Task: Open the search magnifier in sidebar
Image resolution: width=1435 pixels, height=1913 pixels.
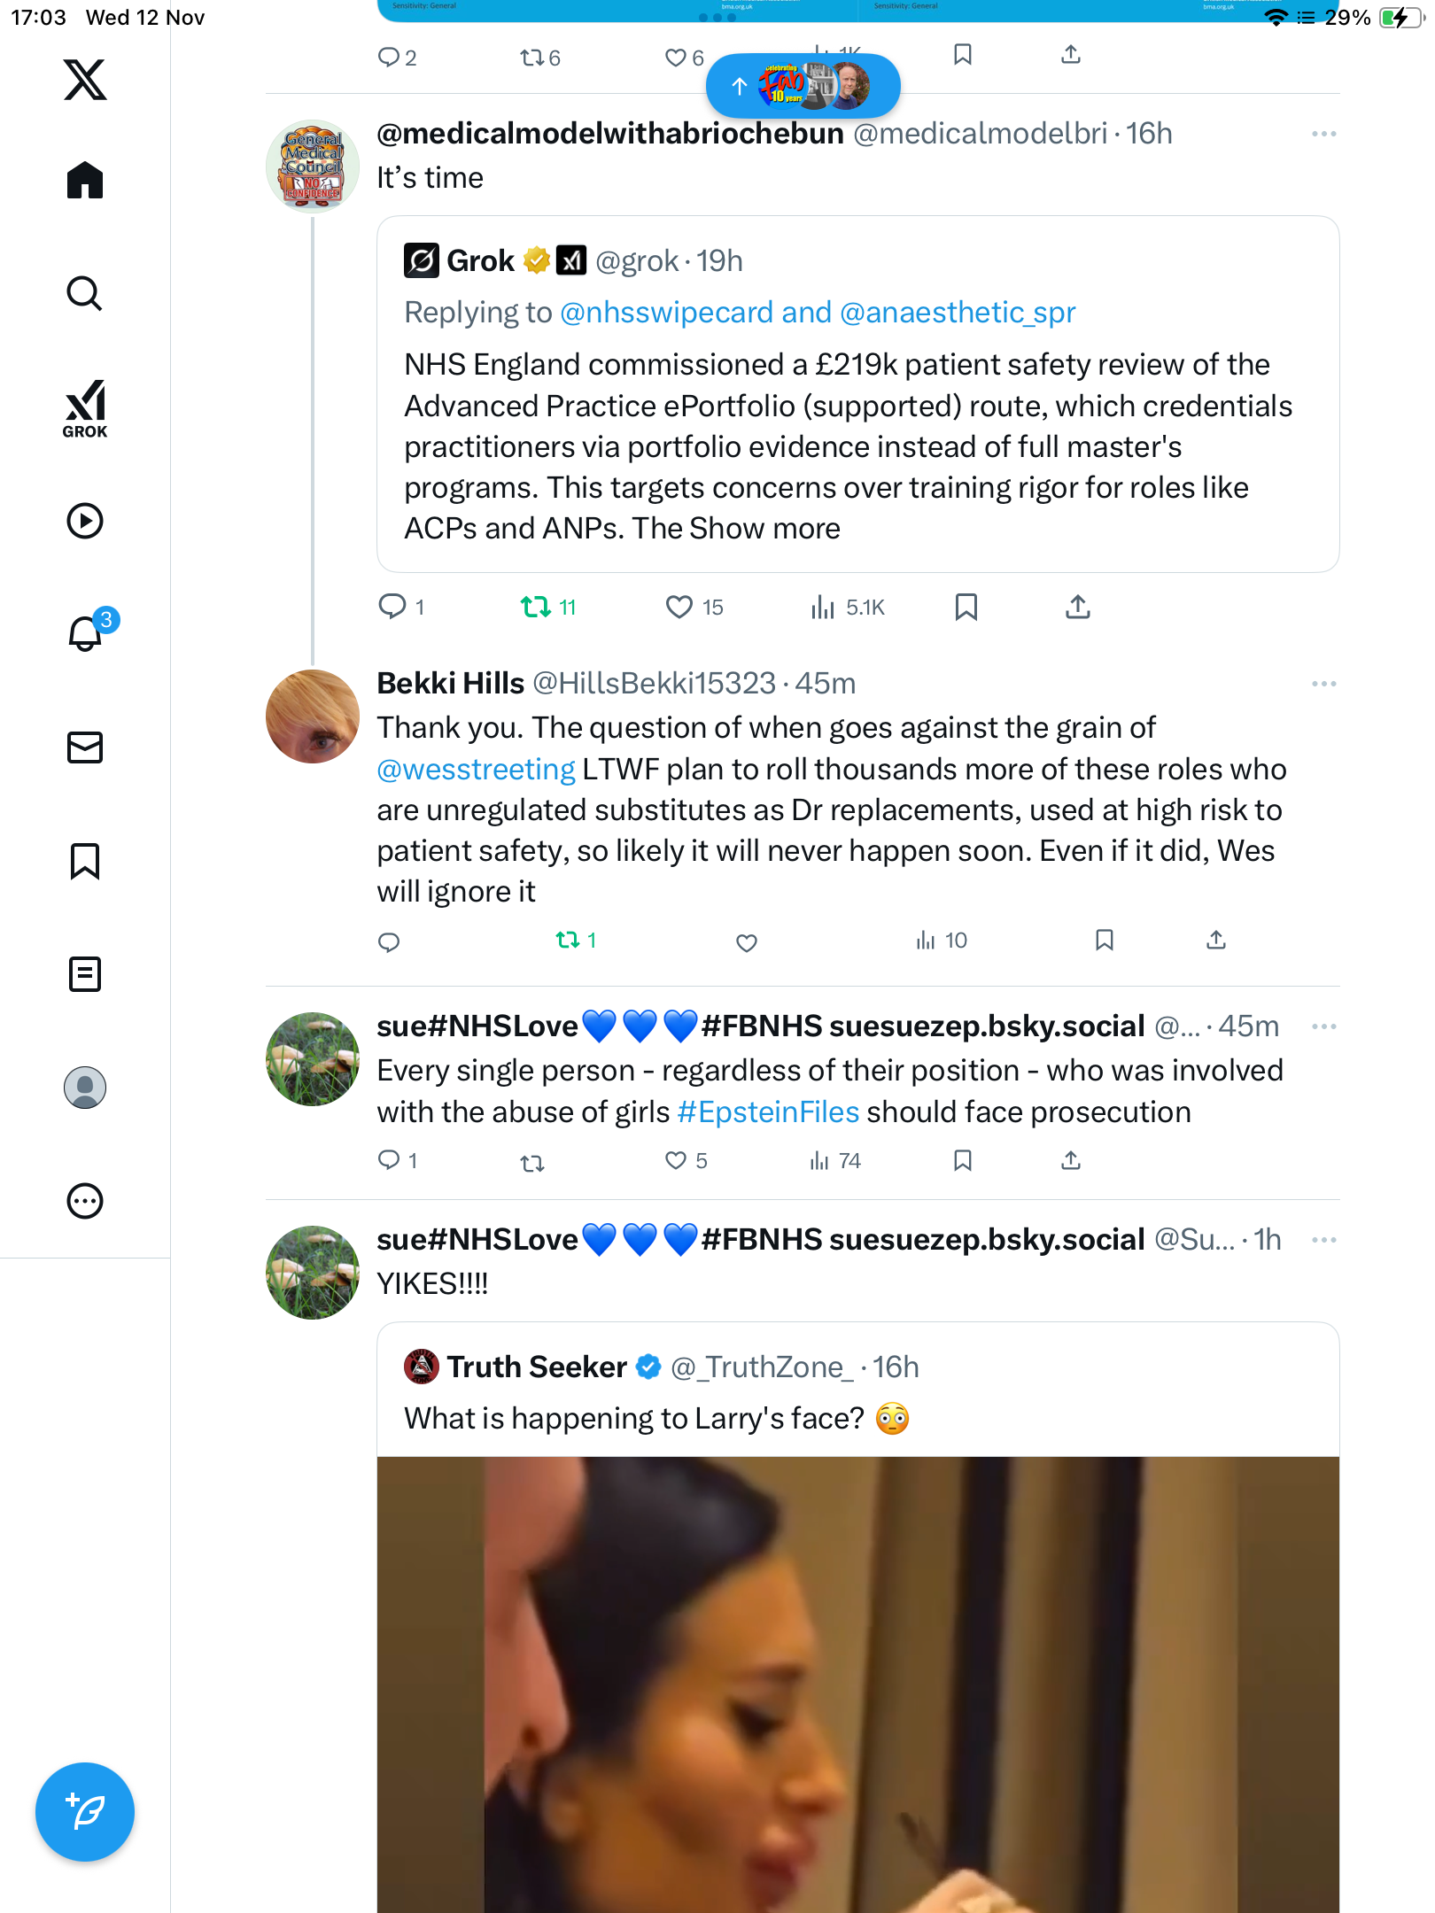Action: tap(85, 293)
